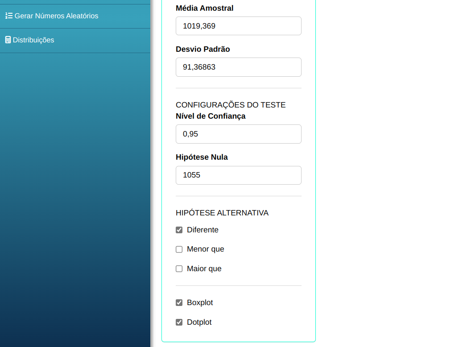
Task: Click into the Desvio Padrão input field
Action: point(238,67)
